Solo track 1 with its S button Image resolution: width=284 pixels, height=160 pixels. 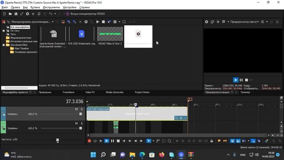(x=82, y=109)
